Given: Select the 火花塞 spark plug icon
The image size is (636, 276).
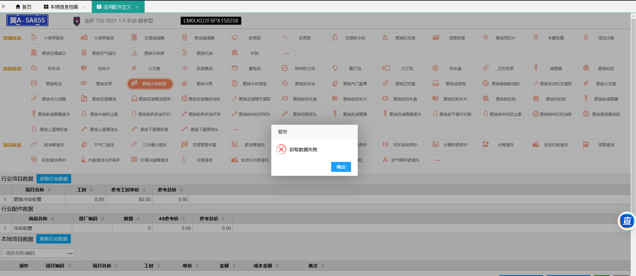Looking at the screenshot, I should point(135,68).
